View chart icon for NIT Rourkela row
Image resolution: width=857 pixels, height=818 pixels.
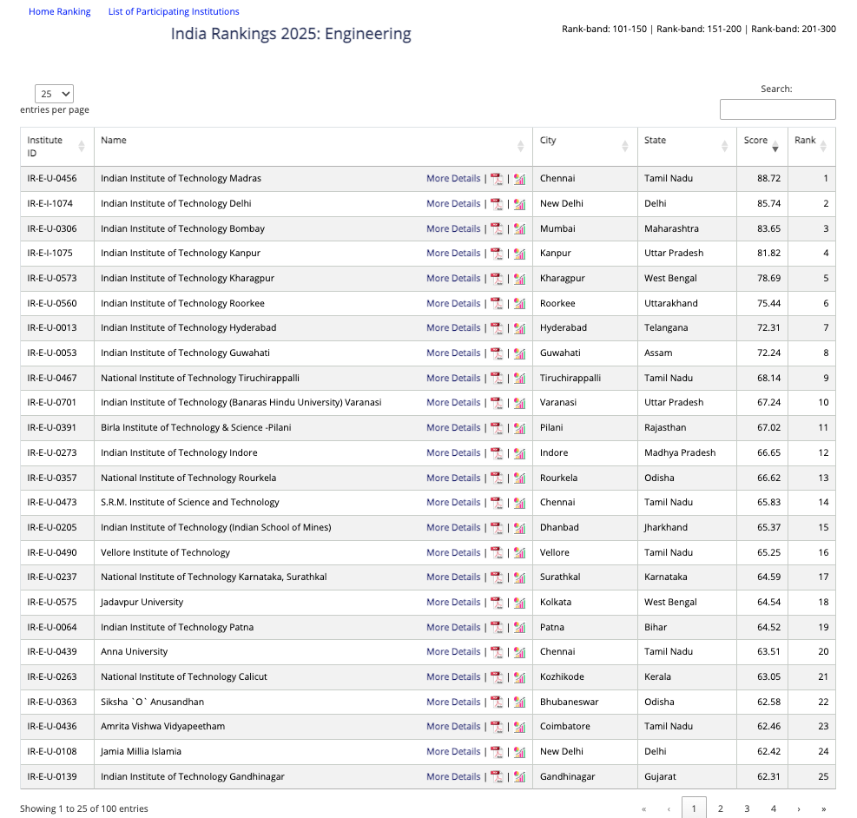(x=519, y=478)
